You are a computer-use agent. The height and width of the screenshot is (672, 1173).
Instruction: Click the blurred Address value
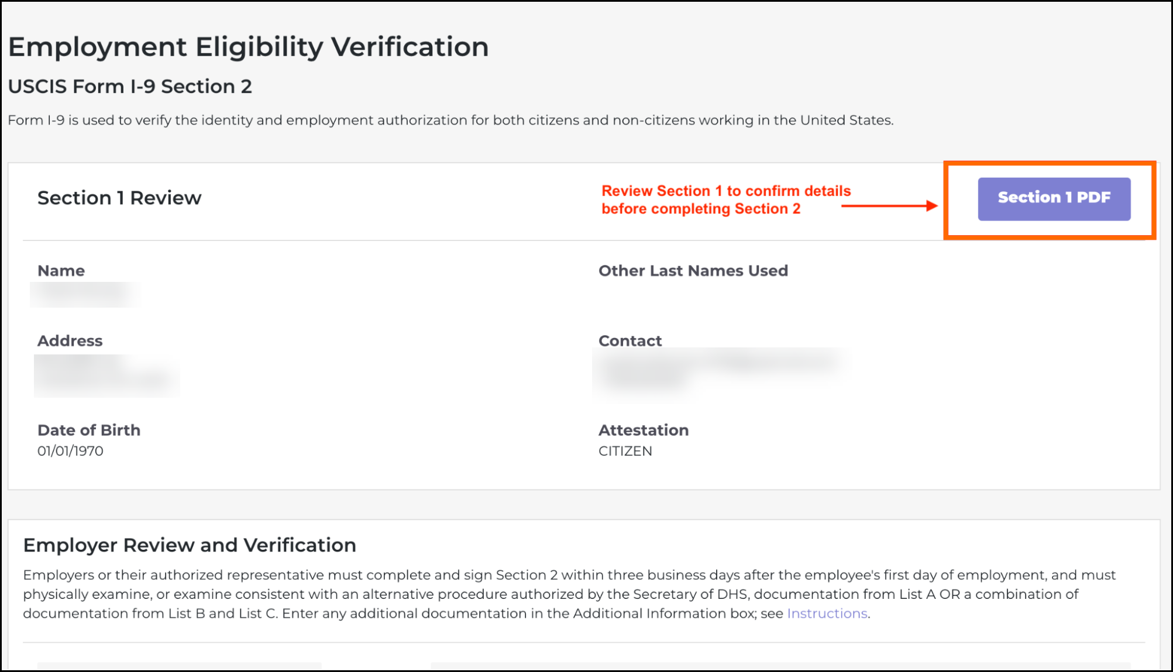(x=106, y=375)
